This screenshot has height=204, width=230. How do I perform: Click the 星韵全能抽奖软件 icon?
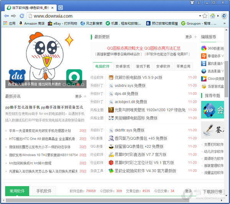[111, 171]
